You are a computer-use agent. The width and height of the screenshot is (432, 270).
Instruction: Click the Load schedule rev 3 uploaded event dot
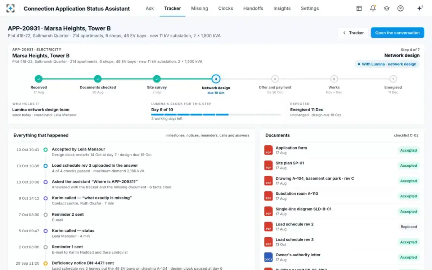click(x=45, y=166)
